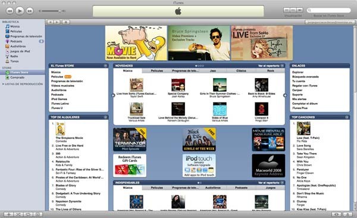Open the Simpsons Movie banner
Screen dimensions: 357x218
tap(136, 43)
